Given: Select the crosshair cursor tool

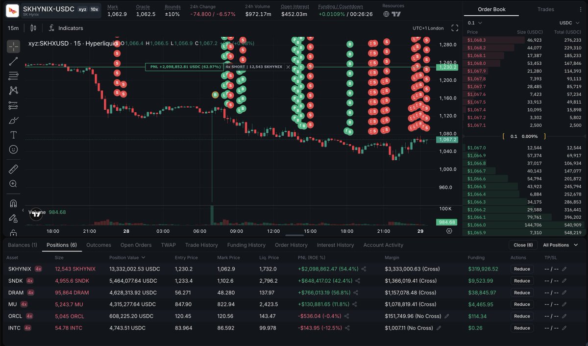Looking at the screenshot, I should 14,47.
